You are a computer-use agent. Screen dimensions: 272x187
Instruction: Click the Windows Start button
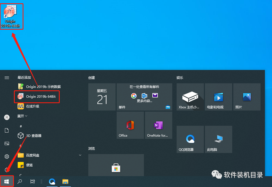[x=7, y=182]
